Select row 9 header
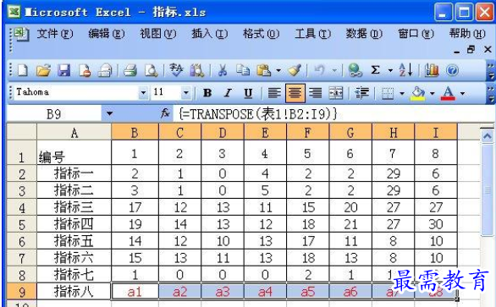The width and height of the screenshot is (496, 307). (x=21, y=292)
